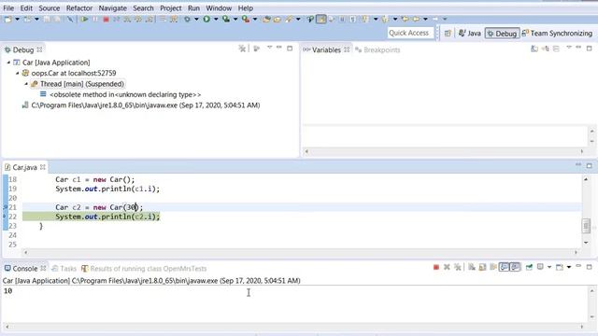Click the External Tools launch icon

click(x=245, y=19)
